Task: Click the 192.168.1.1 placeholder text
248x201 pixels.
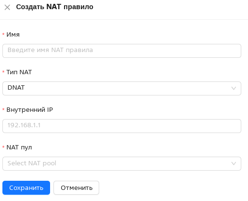Action: coord(24,125)
